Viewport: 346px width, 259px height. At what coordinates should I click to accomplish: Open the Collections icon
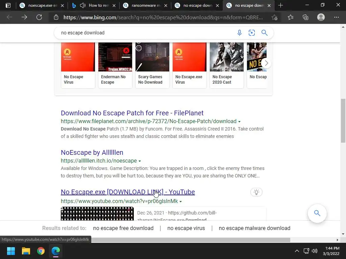[305, 17]
